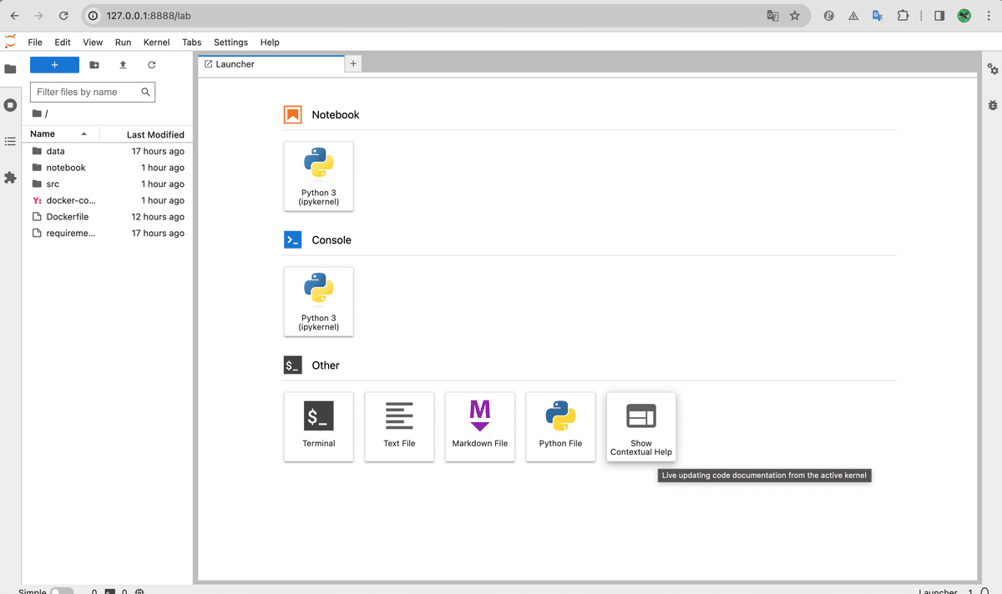Launch Python 3 notebook under Notebook
This screenshot has width=1002, height=594.
point(319,176)
